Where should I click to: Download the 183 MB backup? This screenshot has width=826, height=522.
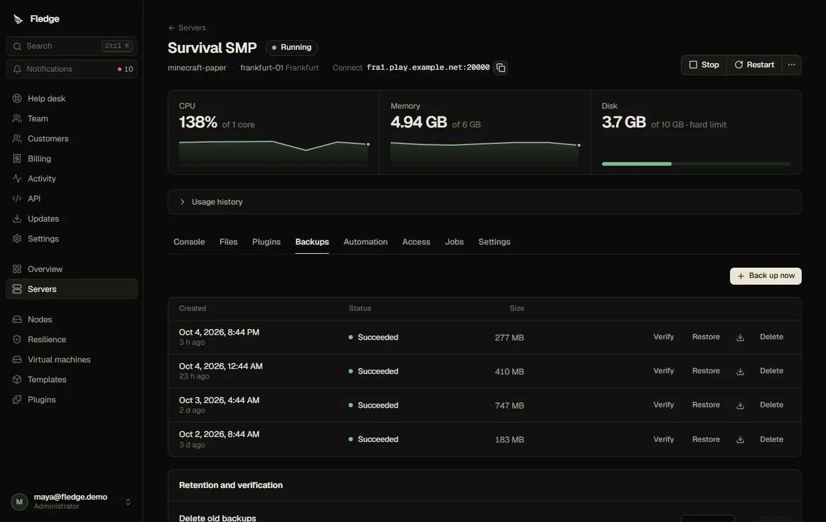(x=740, y=439)
